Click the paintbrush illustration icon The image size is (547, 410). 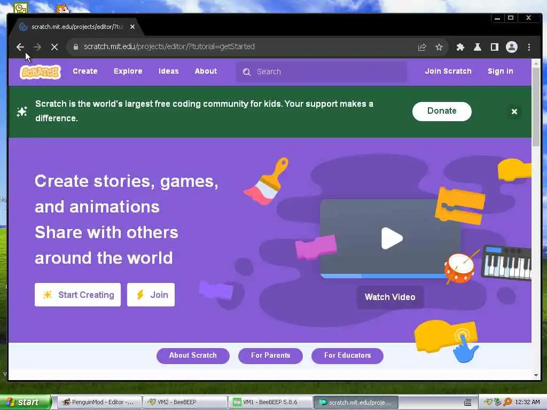[266, 182]
